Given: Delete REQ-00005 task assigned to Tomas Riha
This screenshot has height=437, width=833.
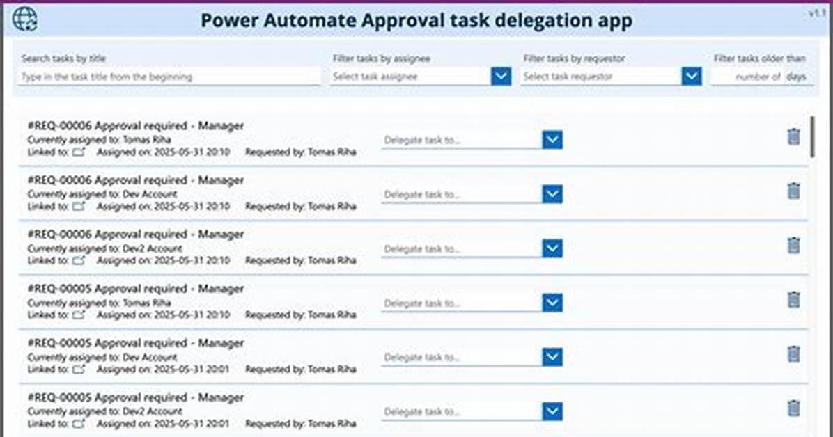Looking at the screenshot, I should tap(793, 299).
